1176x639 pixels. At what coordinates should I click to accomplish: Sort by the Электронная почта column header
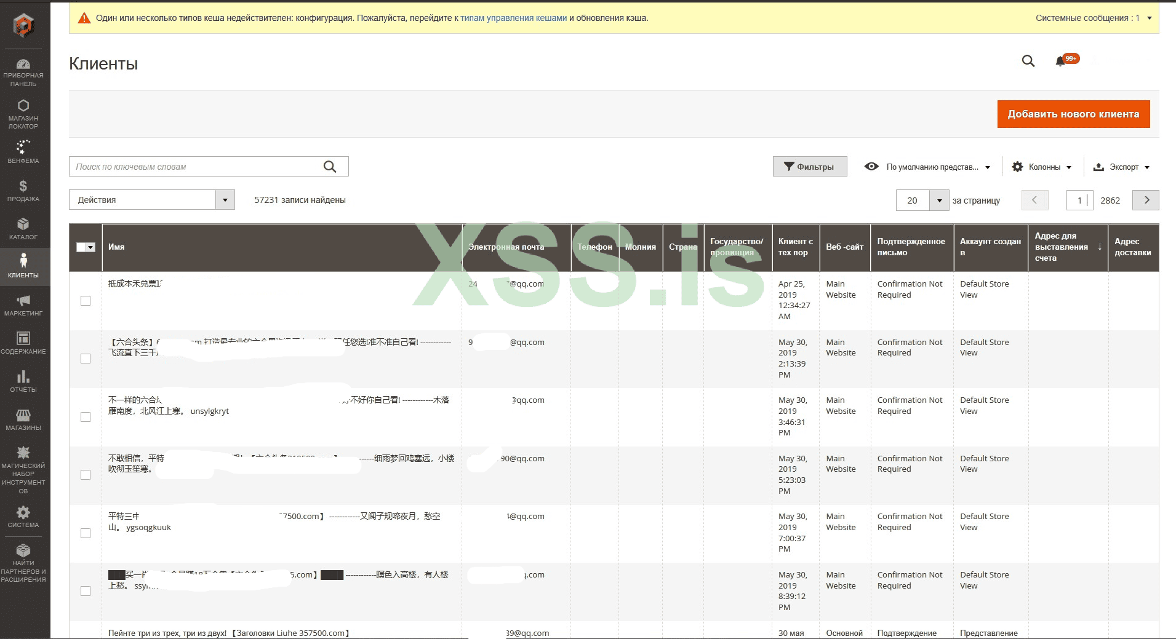516,247
